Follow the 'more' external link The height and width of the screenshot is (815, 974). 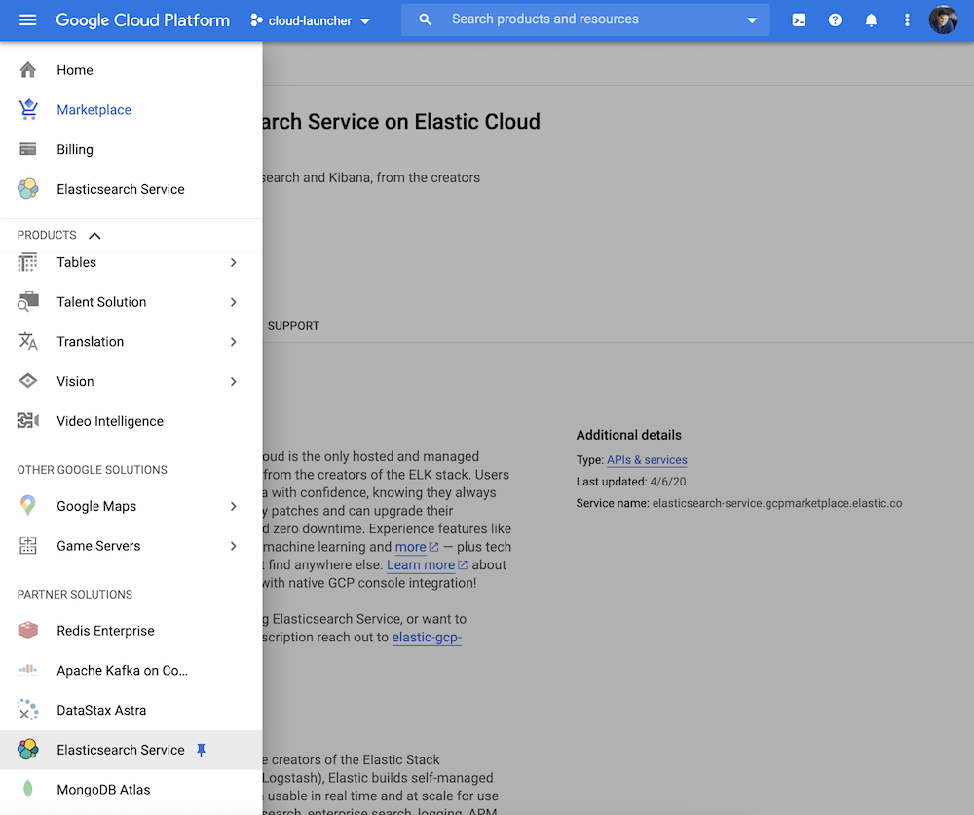point(417,547)
